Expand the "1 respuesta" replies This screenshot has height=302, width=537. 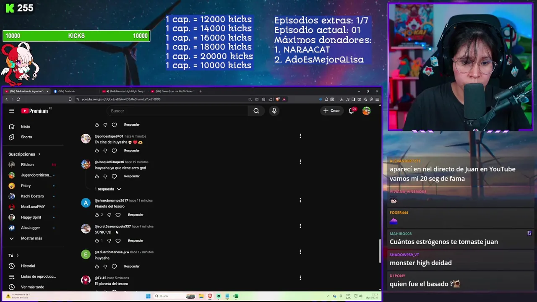108,189
